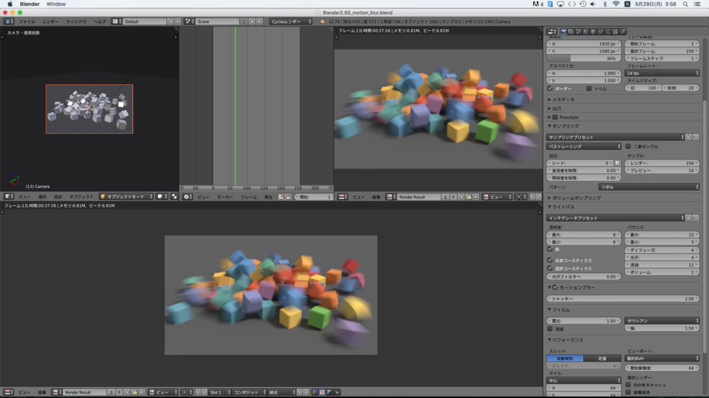Open the World properties tab icon
Screen dimensions: 709x398
(586, 32)
